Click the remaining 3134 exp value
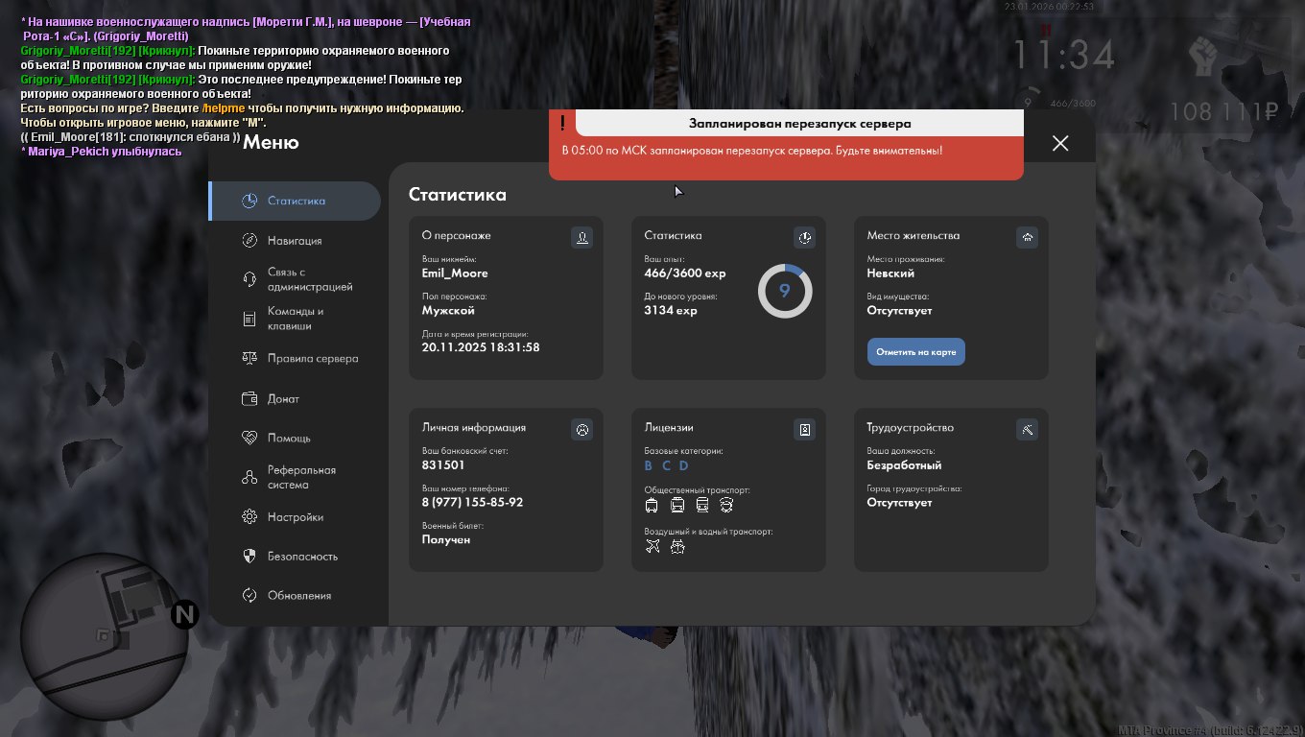The width and height of the screenshot is (1305, 737). pos(671,311)
